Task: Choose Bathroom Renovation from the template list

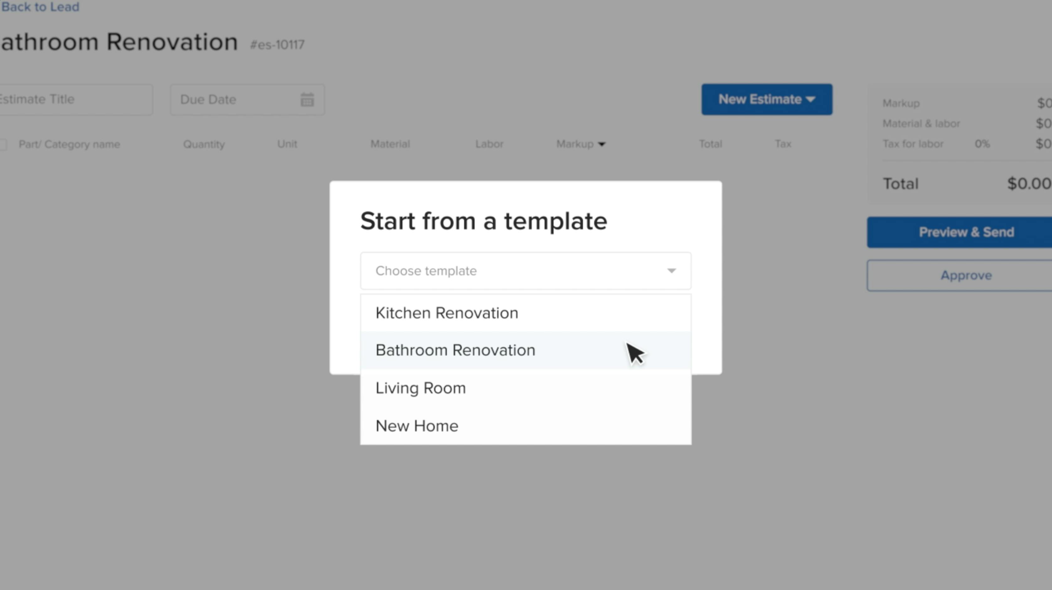Action: pos(526,350)
